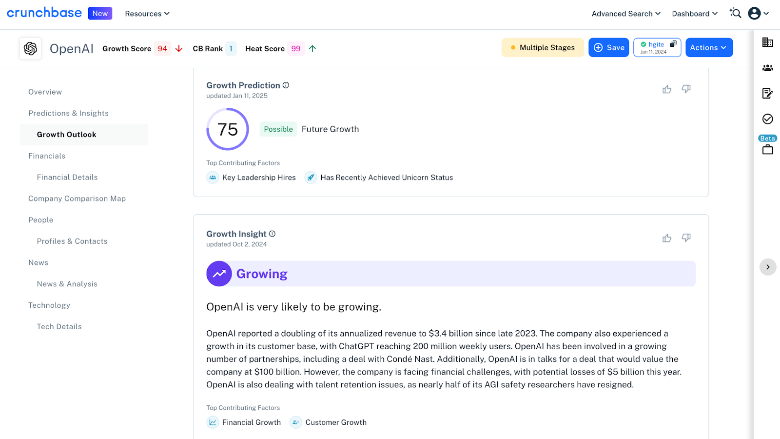Image resolution: width=780 pixels, height=439 pixels.
Task: Click the 'Growing' heading banner
Action: [x=451, y=274]
